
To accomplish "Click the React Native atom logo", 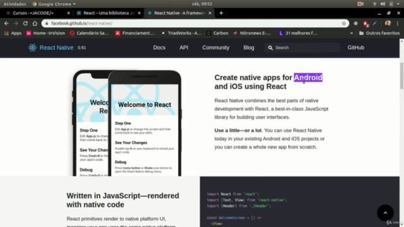I will coord(32,48).
